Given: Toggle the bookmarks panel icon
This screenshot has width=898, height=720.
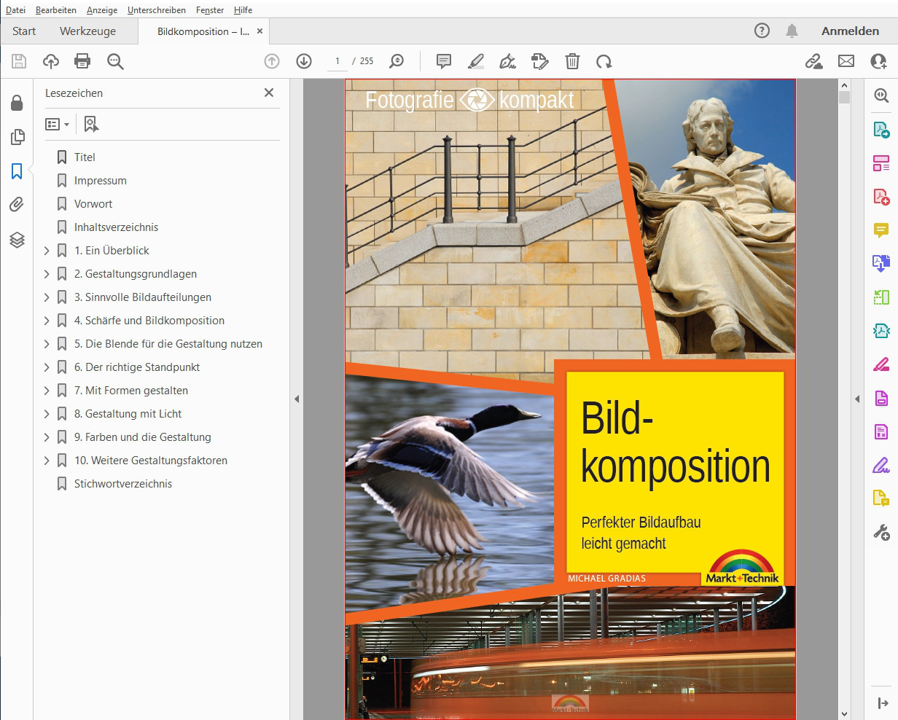Looking at the screenshot, I should click(17, 171).
